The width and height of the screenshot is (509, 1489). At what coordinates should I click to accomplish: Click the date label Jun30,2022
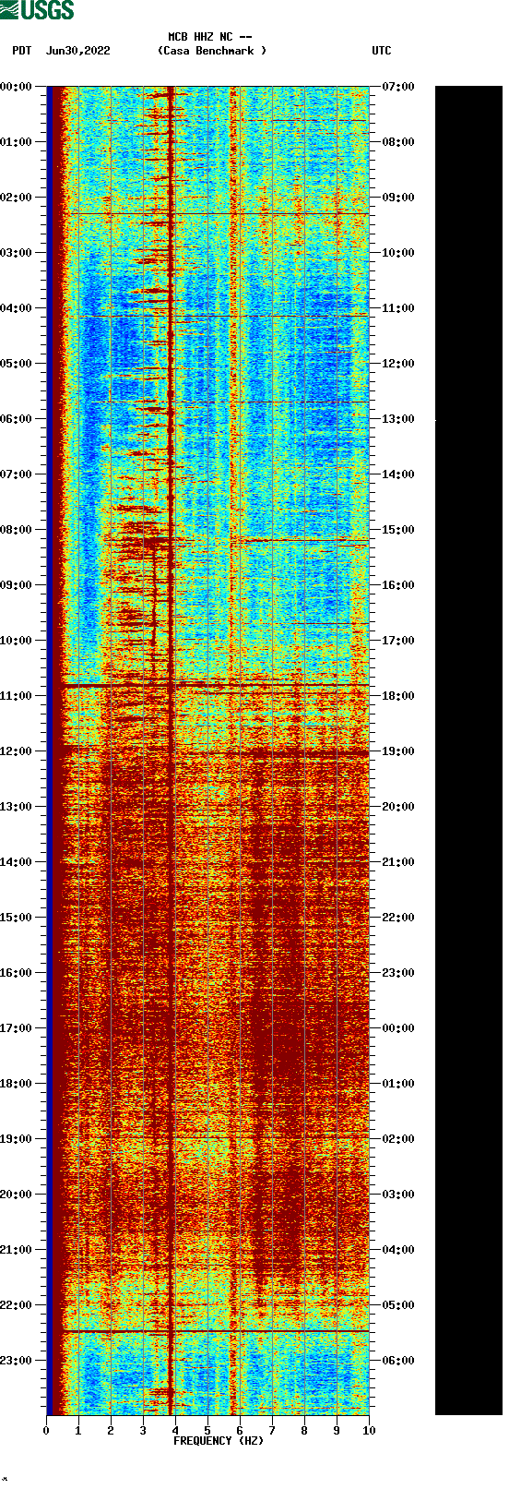pyautogui.click(x=77, y=51)
